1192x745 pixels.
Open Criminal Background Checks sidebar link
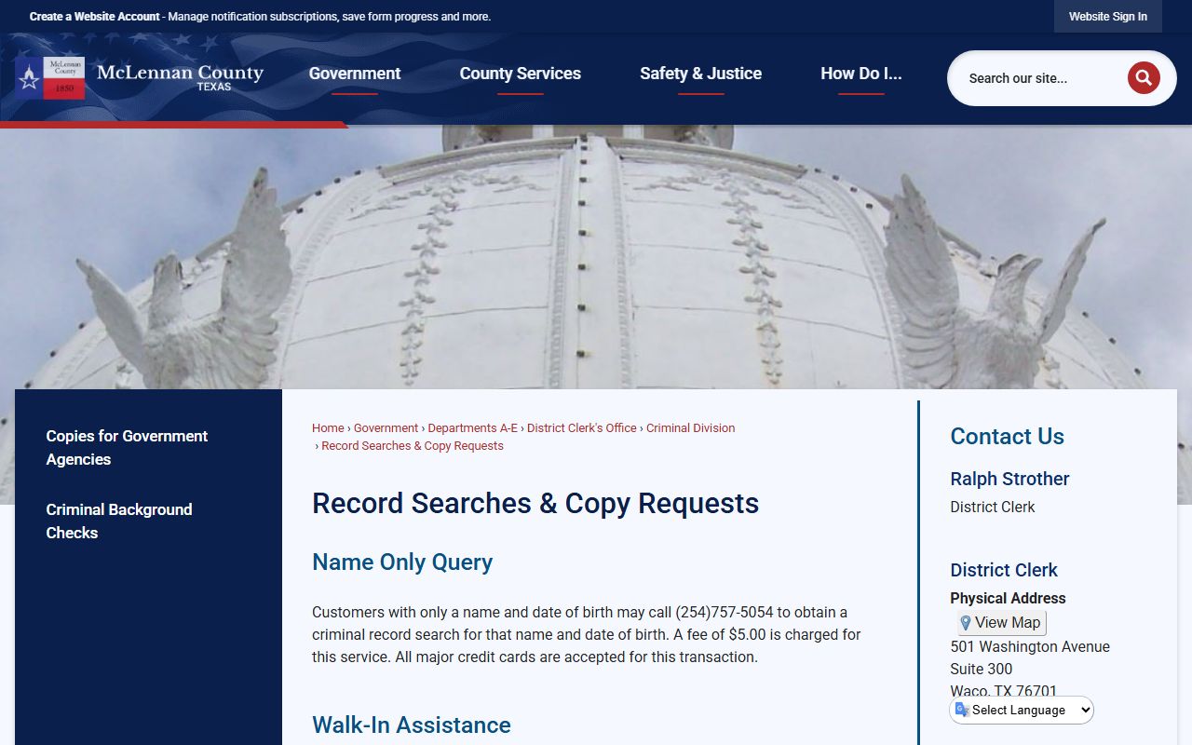point(119,521)
